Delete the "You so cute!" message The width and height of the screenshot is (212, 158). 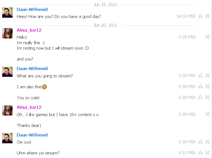pos(208,97)
